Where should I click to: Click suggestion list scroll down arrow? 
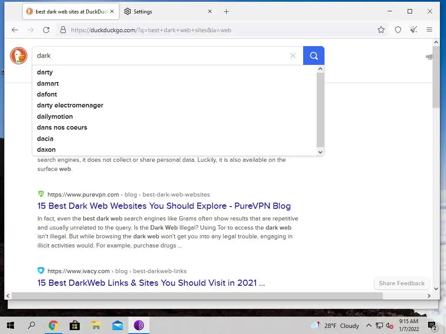[320, 152]
